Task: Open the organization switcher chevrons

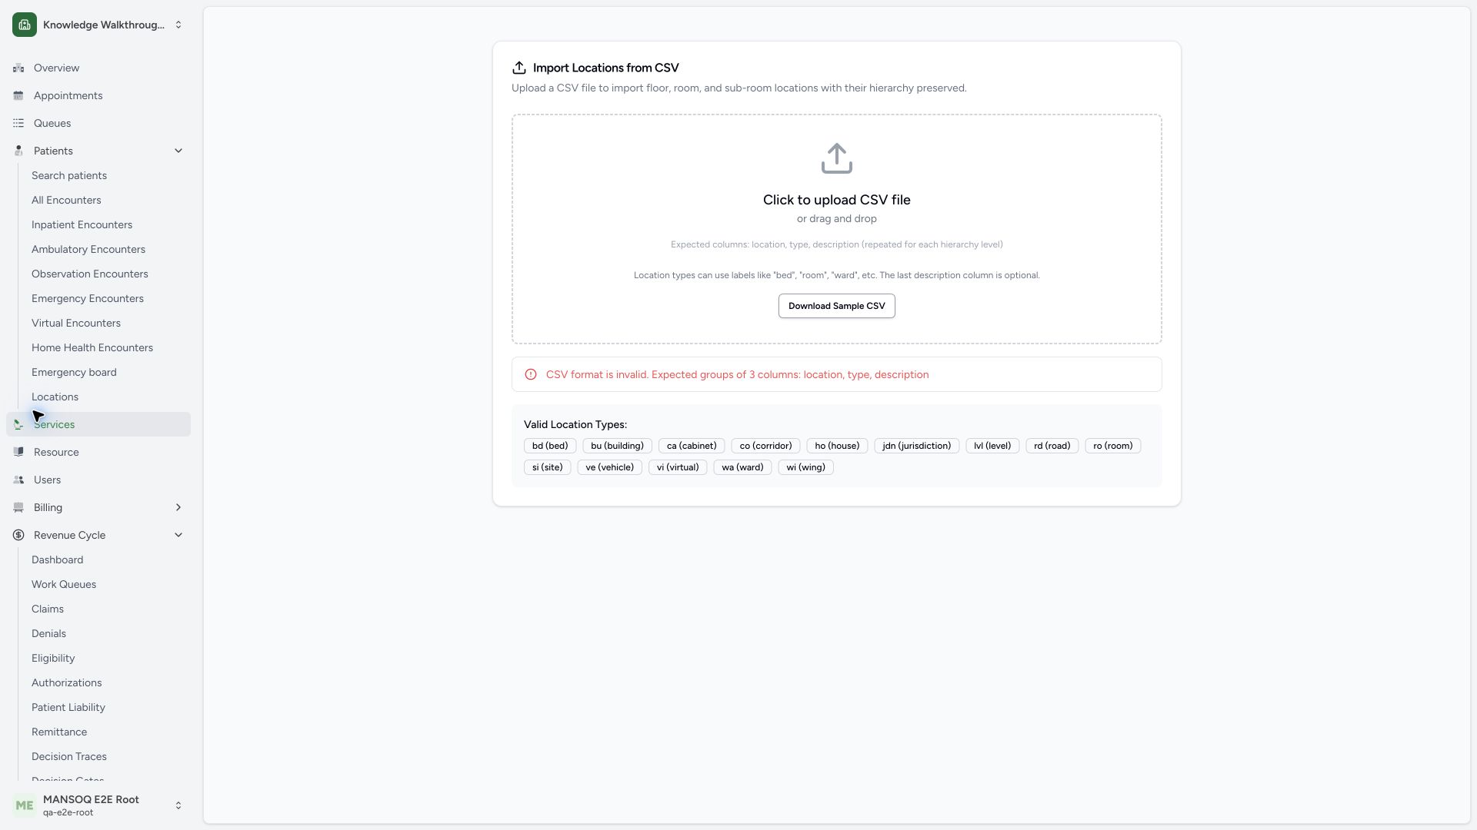Action: coord(178,25)
